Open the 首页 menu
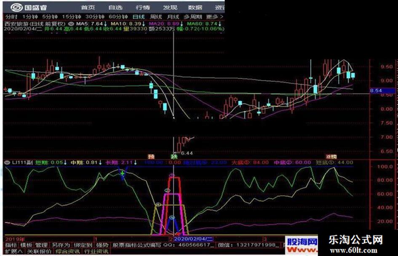 tap(88, 8)
